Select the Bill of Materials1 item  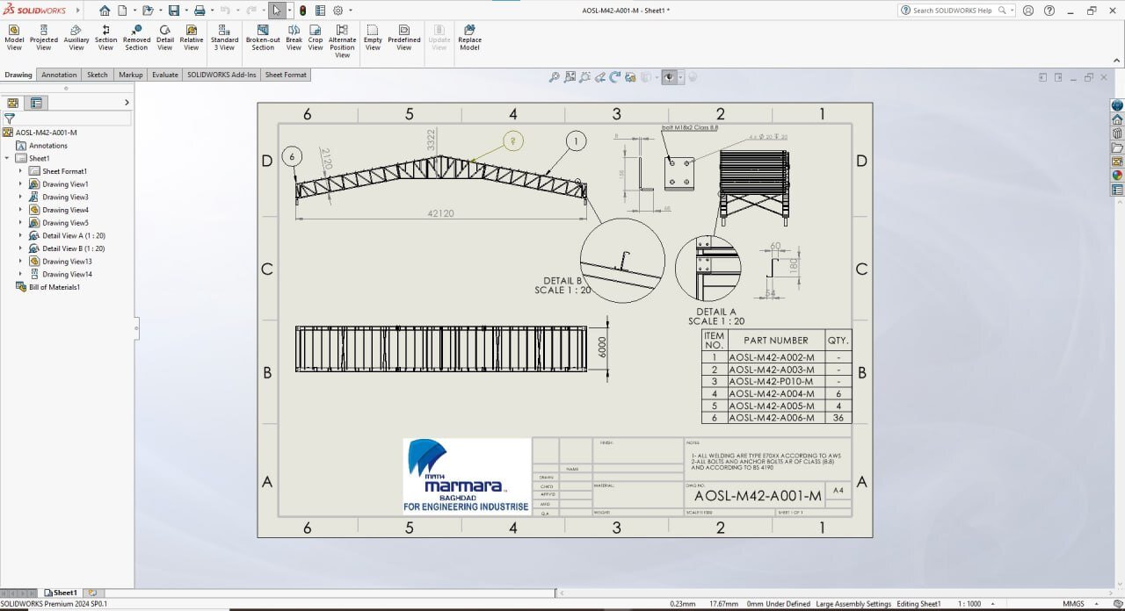[x=54, y=287]
